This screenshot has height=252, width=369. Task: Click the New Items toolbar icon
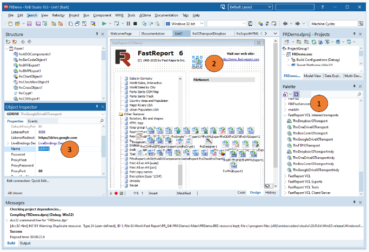point(10,24)
